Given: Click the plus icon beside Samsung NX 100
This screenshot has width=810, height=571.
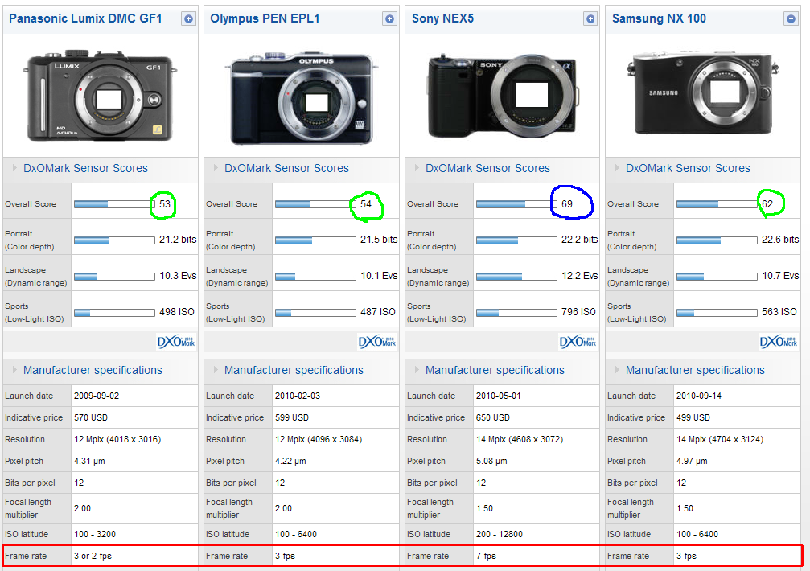Looking at the screenshot, I should click(x=791, y=19).
